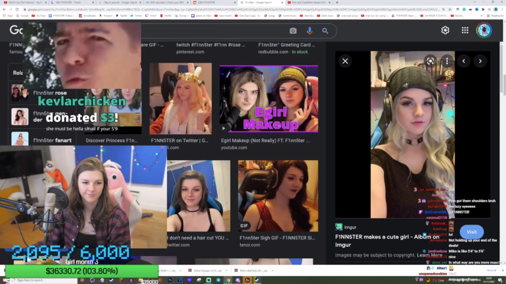Switch to the 'Finn and CodeMiko Stream' tab
Image resolution: width=506 pixels, height=284 pixels.
coord(308,2)
